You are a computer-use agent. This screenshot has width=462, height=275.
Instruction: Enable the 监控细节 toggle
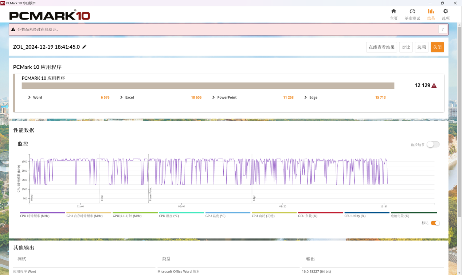[433, 144]
